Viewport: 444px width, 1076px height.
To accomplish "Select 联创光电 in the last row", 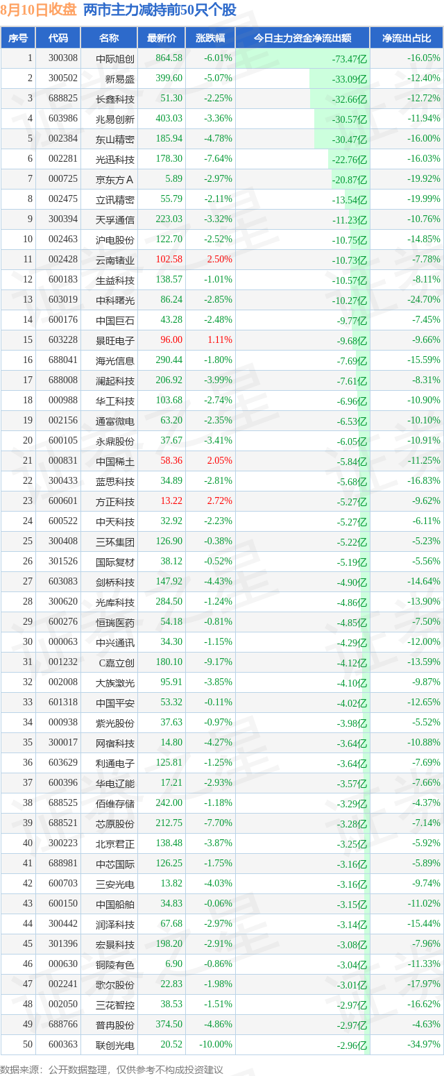I will (x=115, y=1045).
